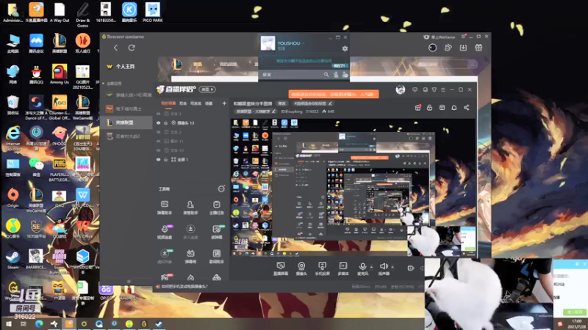
Task: Show the hidden 文本 2 layer
Action: click(x=158, y=132)
